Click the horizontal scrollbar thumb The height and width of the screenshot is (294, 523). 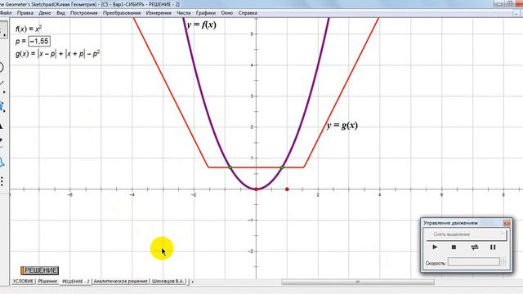click(358, 282)
